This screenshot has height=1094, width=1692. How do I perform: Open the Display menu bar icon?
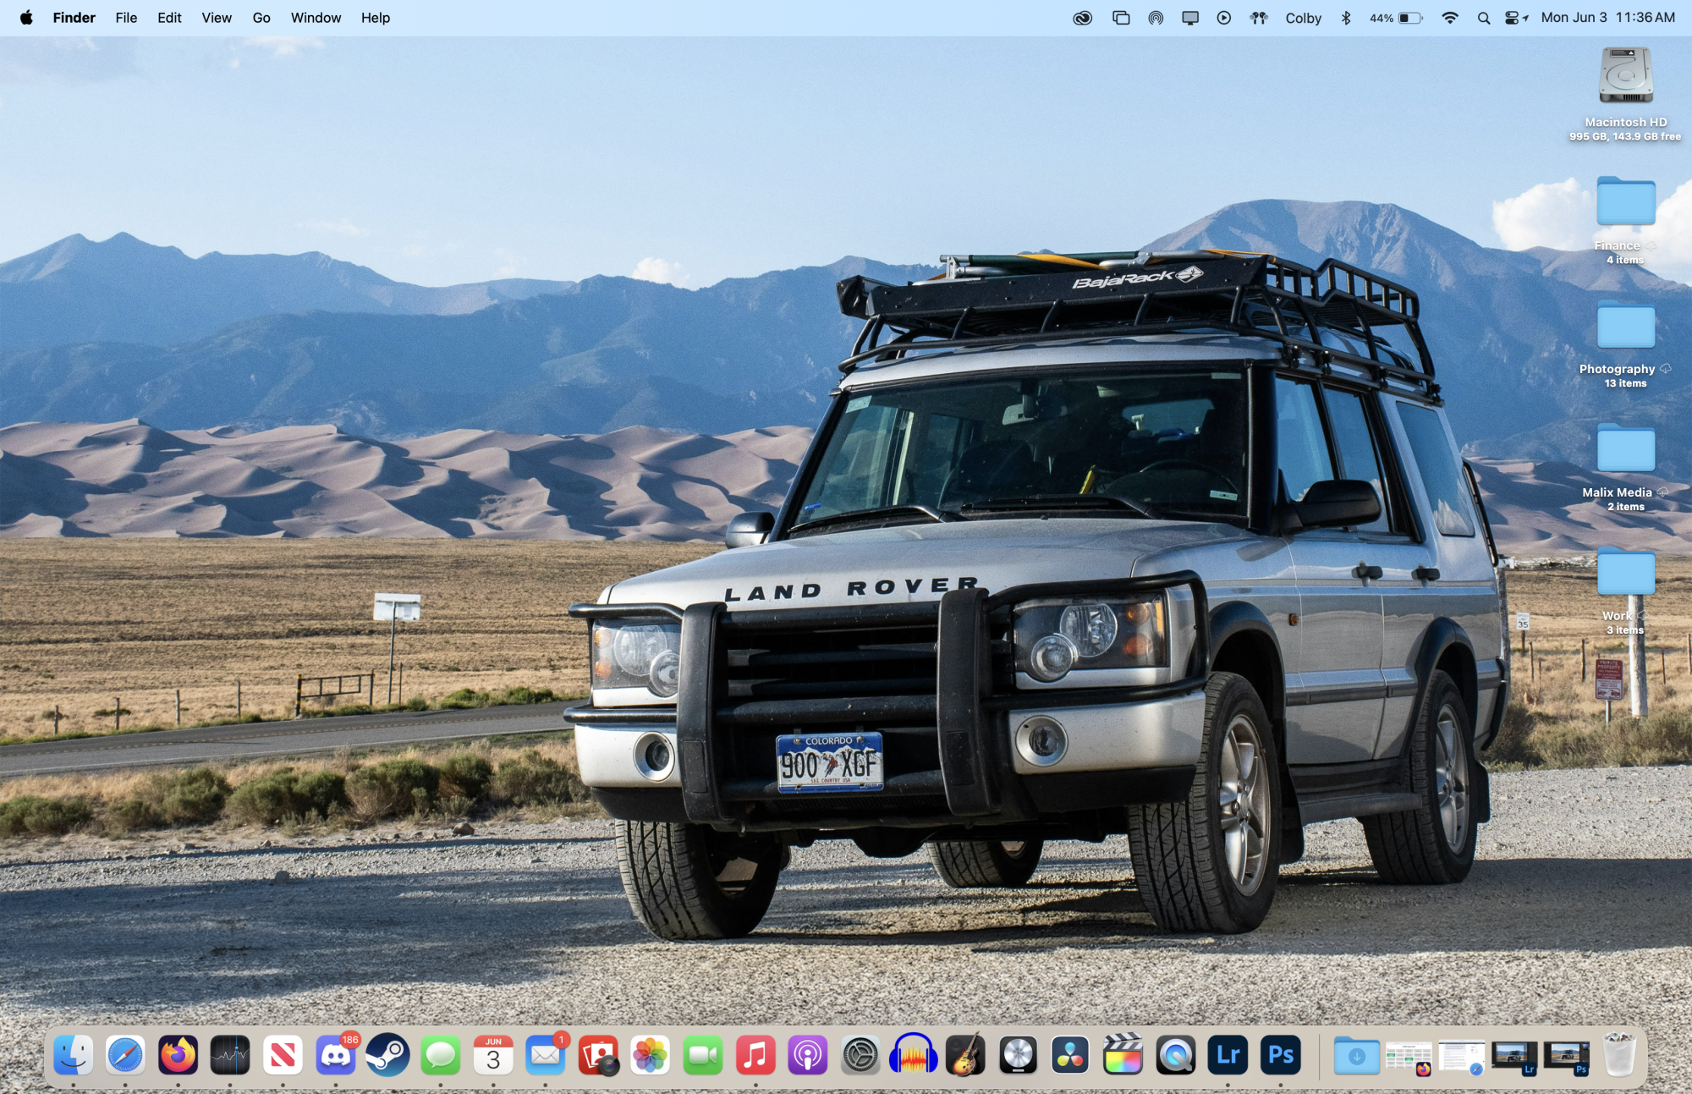[x=1190, y=18]
